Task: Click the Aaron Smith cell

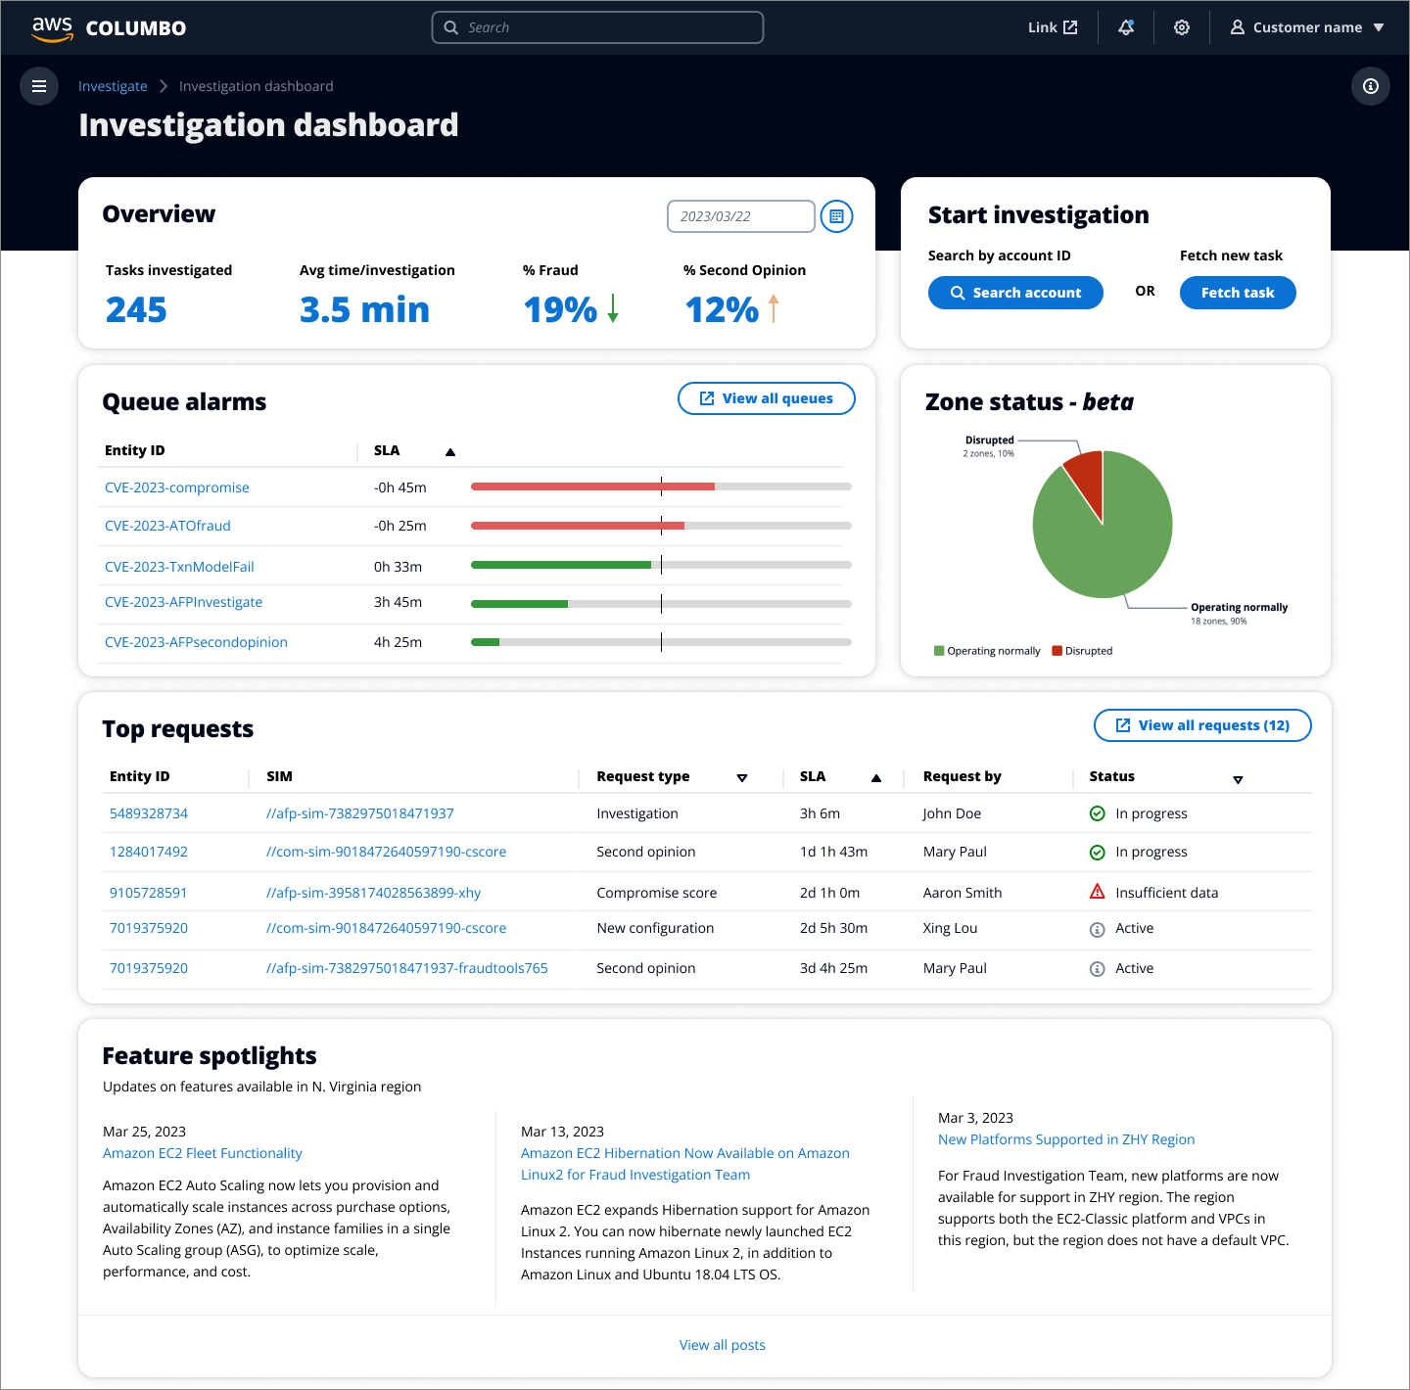Action: (963, 893)
